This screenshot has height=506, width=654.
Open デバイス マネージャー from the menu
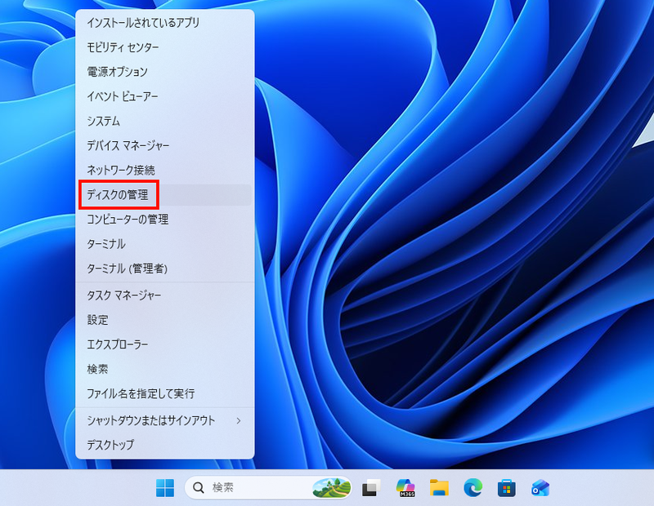165,145
